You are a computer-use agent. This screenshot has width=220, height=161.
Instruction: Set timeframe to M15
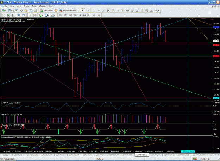coord(70,15)
